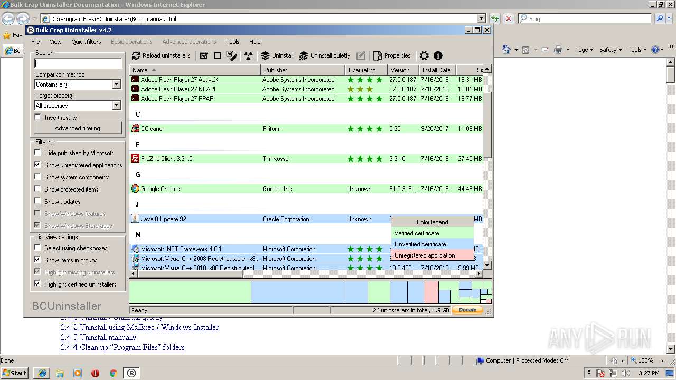Sort list by the Publisher column header
Image resolution: width=676 pixels, height=380 pixels.
[303, 70]
